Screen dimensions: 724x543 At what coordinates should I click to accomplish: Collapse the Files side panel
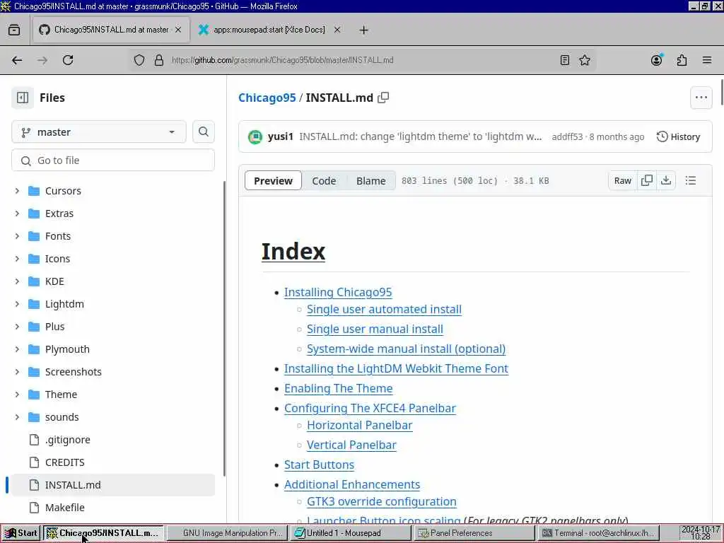pos(23,98)
